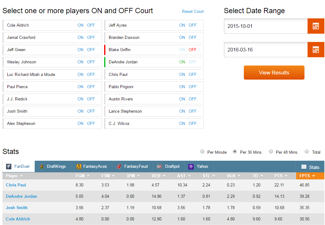Switch to the Yahoo tab
This screenshot has height=225, width=325.
pos(199,166)
